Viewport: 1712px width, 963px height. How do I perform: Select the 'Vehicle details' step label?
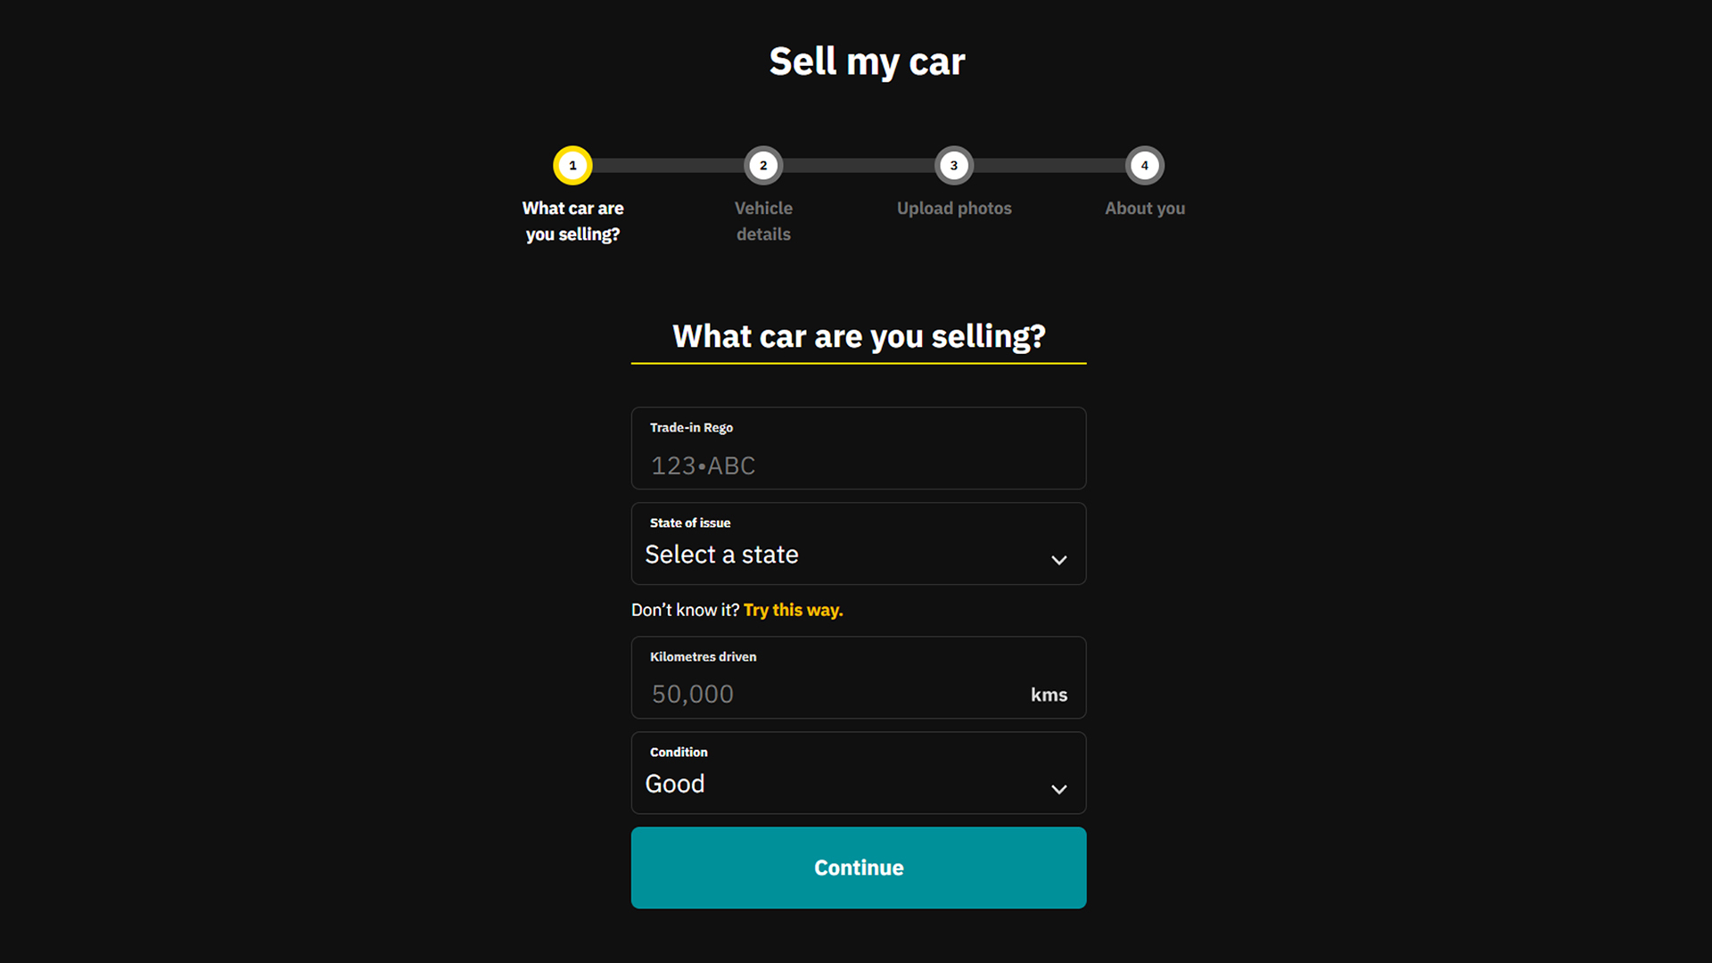pos(763,221)
